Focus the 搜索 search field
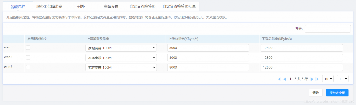 tap(328, 29)
